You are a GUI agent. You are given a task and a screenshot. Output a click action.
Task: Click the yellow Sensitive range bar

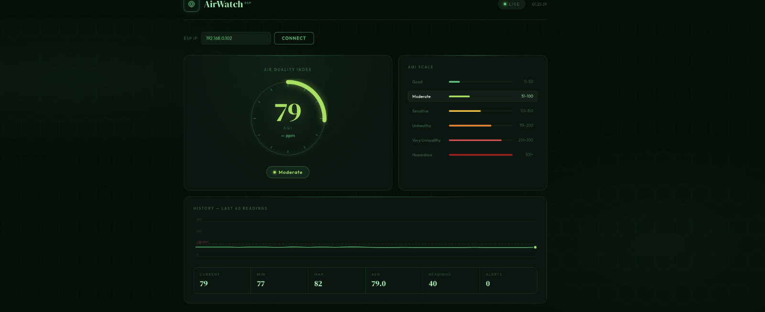pyautogui.click(x=465, y=111)
